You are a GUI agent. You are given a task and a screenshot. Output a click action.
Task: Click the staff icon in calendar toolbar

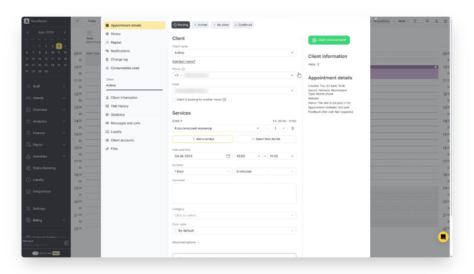(437, 21)
